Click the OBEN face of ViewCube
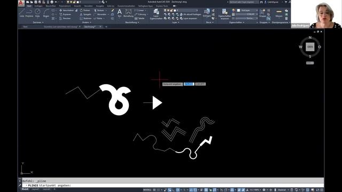Image resolution: width=342 pixels, height=192 pixels. (310, 47)
